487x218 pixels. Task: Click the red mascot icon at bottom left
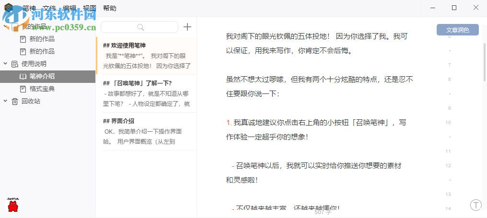click(13, 205)
